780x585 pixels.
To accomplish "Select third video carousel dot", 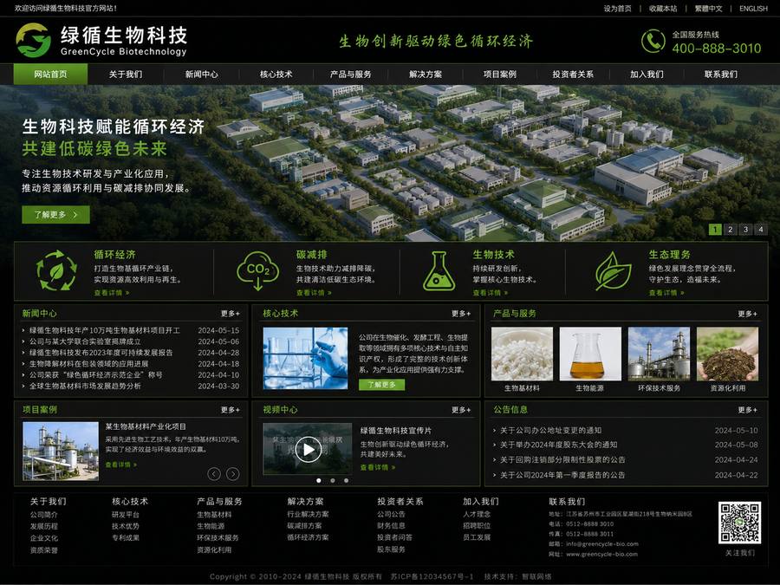I will pyautogui.click(x=346, y=480).
